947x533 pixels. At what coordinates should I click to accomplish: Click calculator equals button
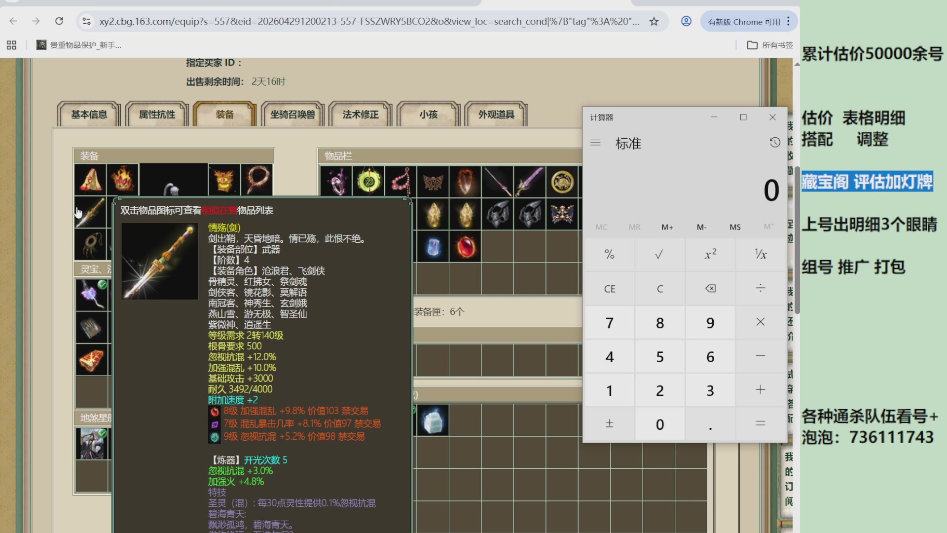point(761,424)
